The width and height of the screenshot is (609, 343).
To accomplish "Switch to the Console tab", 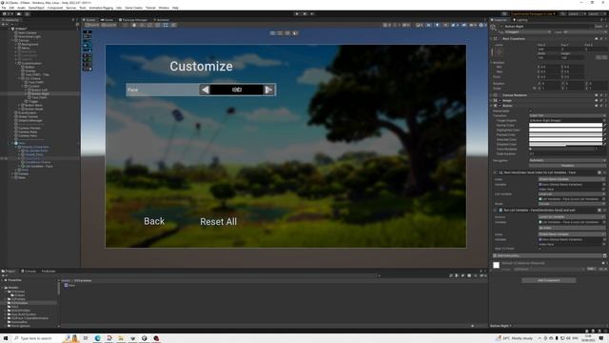I will [x=29, y=271].
